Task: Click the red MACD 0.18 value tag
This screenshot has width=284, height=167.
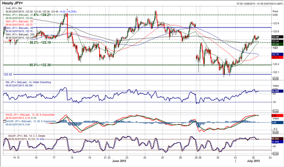Action: (277, 116)
